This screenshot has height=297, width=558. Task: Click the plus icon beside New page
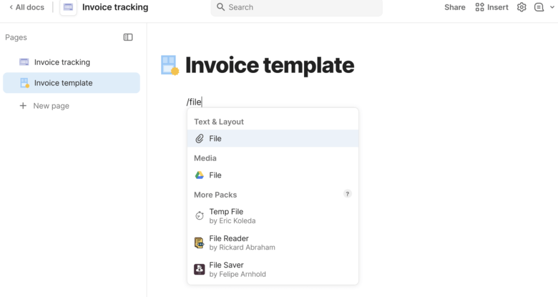tap(23, 106)
